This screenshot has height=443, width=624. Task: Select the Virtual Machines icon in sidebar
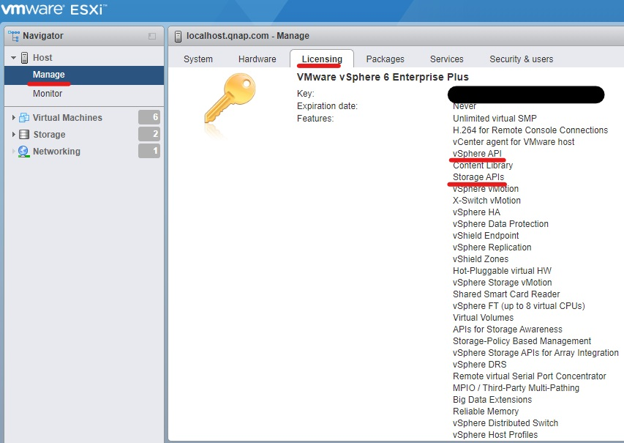coord(23,116)
